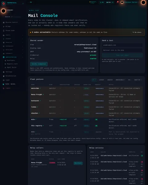Open hochiminh node external link arrow

(x=40, y=101)
